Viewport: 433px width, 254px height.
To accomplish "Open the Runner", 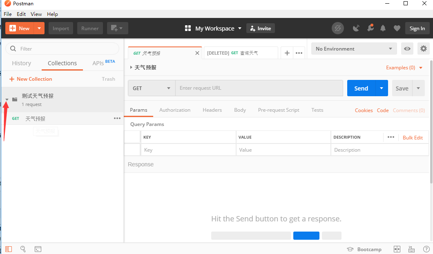I will 90,29.
